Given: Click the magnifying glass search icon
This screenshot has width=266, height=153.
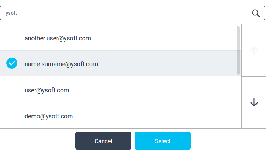Looking at the screenshot, I should click(256, 13).
